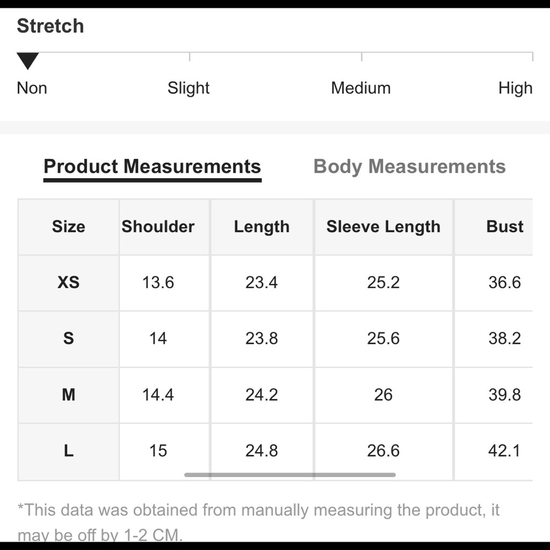Image resolution: width=550 pixels, height=550 pixels.
Task: Click the Slight stretch level label
Action: (x=189, y=88)
